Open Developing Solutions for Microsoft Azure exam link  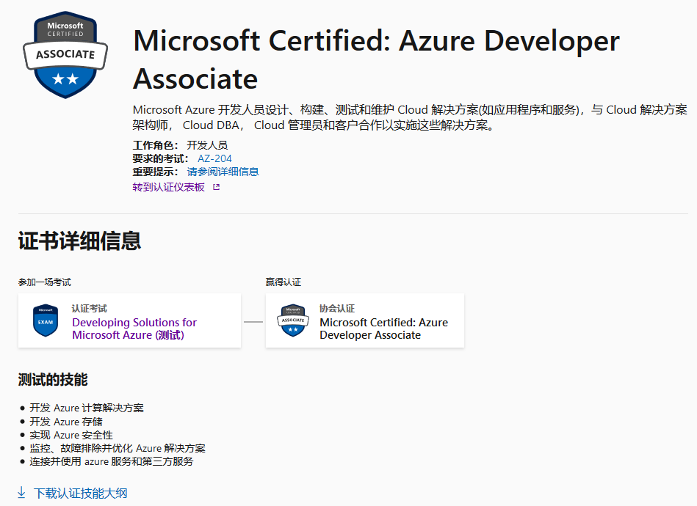(x=134, y=329)
